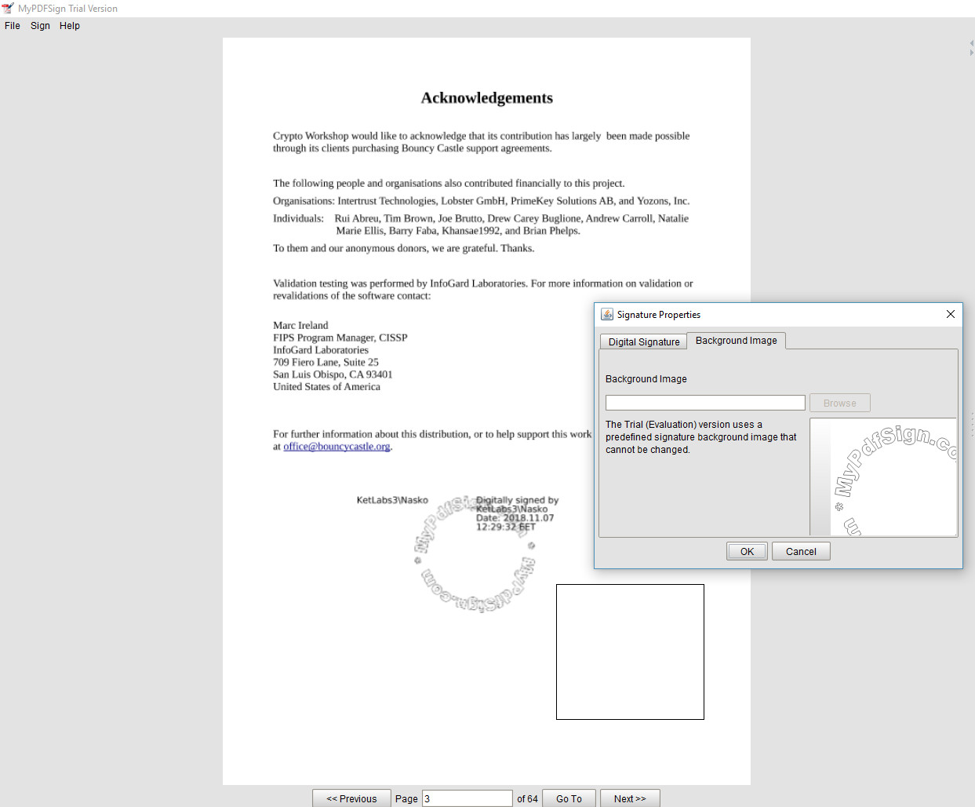Cancel the Signature Properties dialog

point(801,551)
